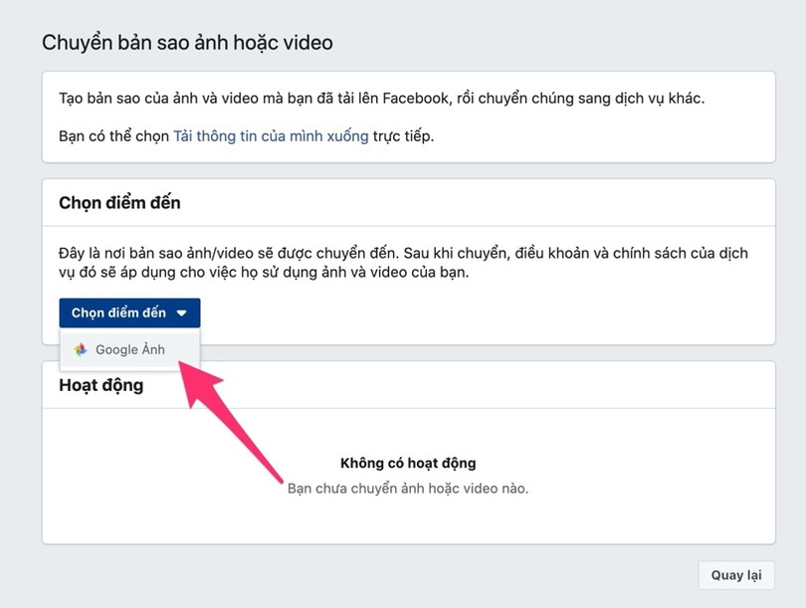
Task: Click the Google Photos pinwheel icon
Action: tap(82, 350)
